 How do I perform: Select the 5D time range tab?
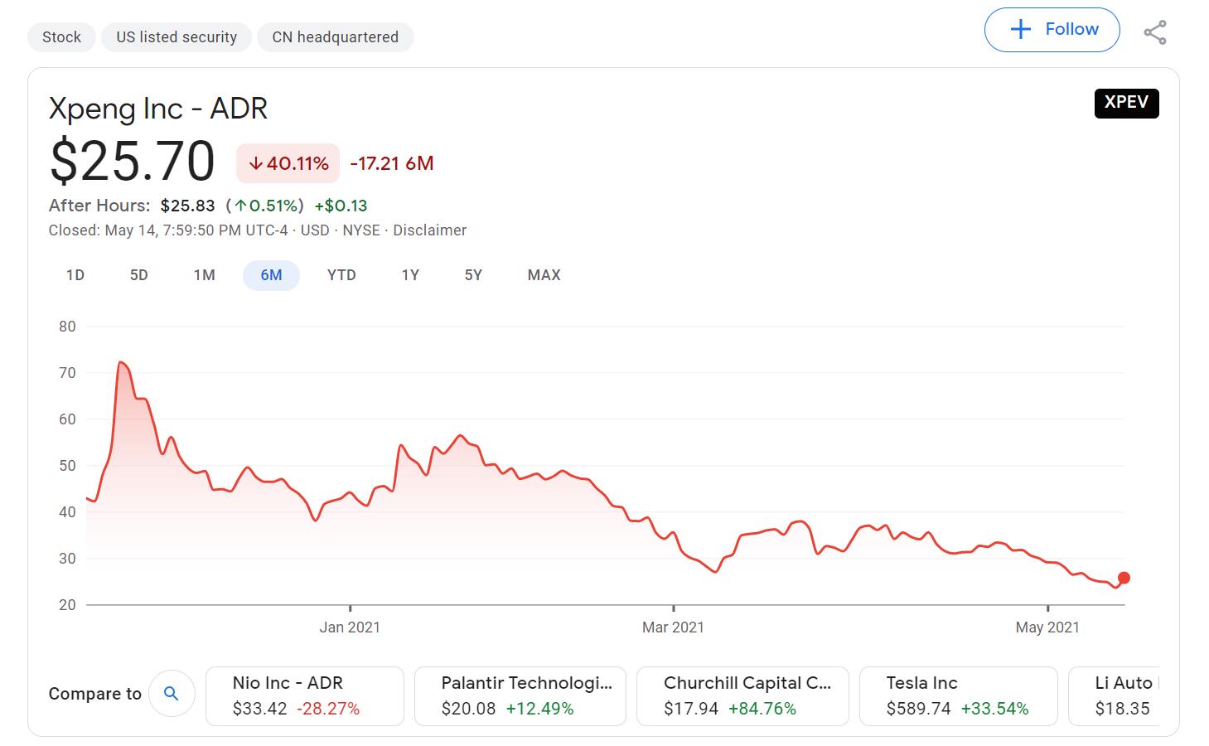point(139,275)
